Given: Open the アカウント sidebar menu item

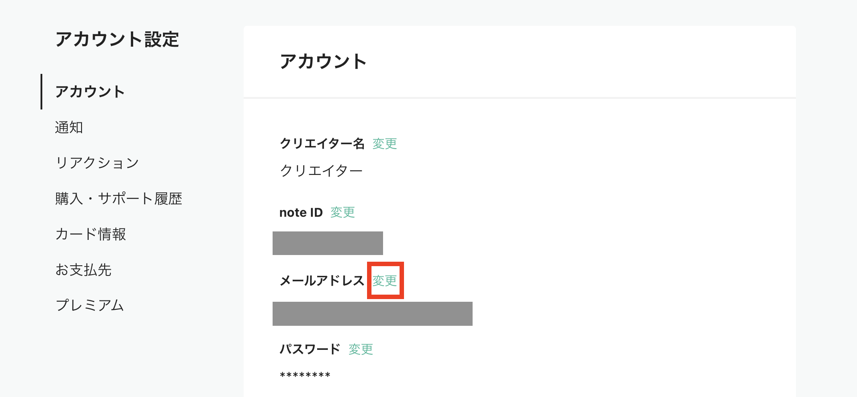Looking at the screenshot, I should coord(90,92).
